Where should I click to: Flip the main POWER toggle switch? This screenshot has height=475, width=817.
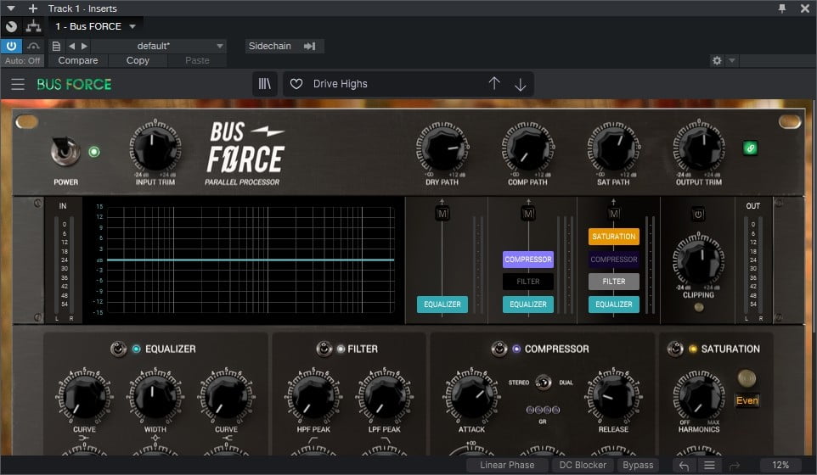pos(65,151)
